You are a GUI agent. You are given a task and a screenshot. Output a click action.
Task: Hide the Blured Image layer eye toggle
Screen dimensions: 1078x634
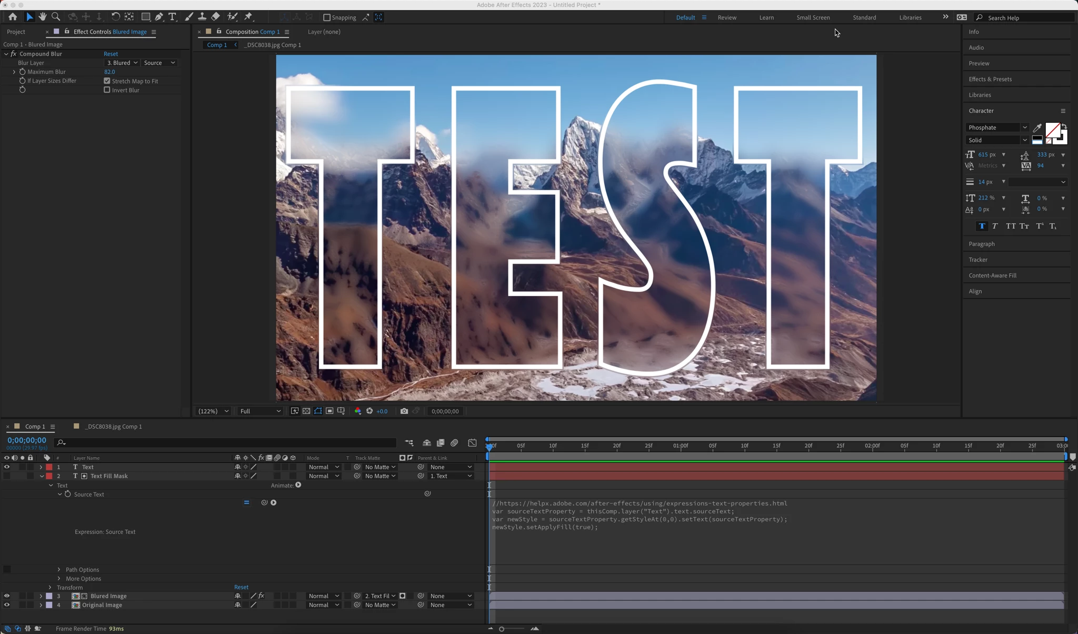click(7, 596)
